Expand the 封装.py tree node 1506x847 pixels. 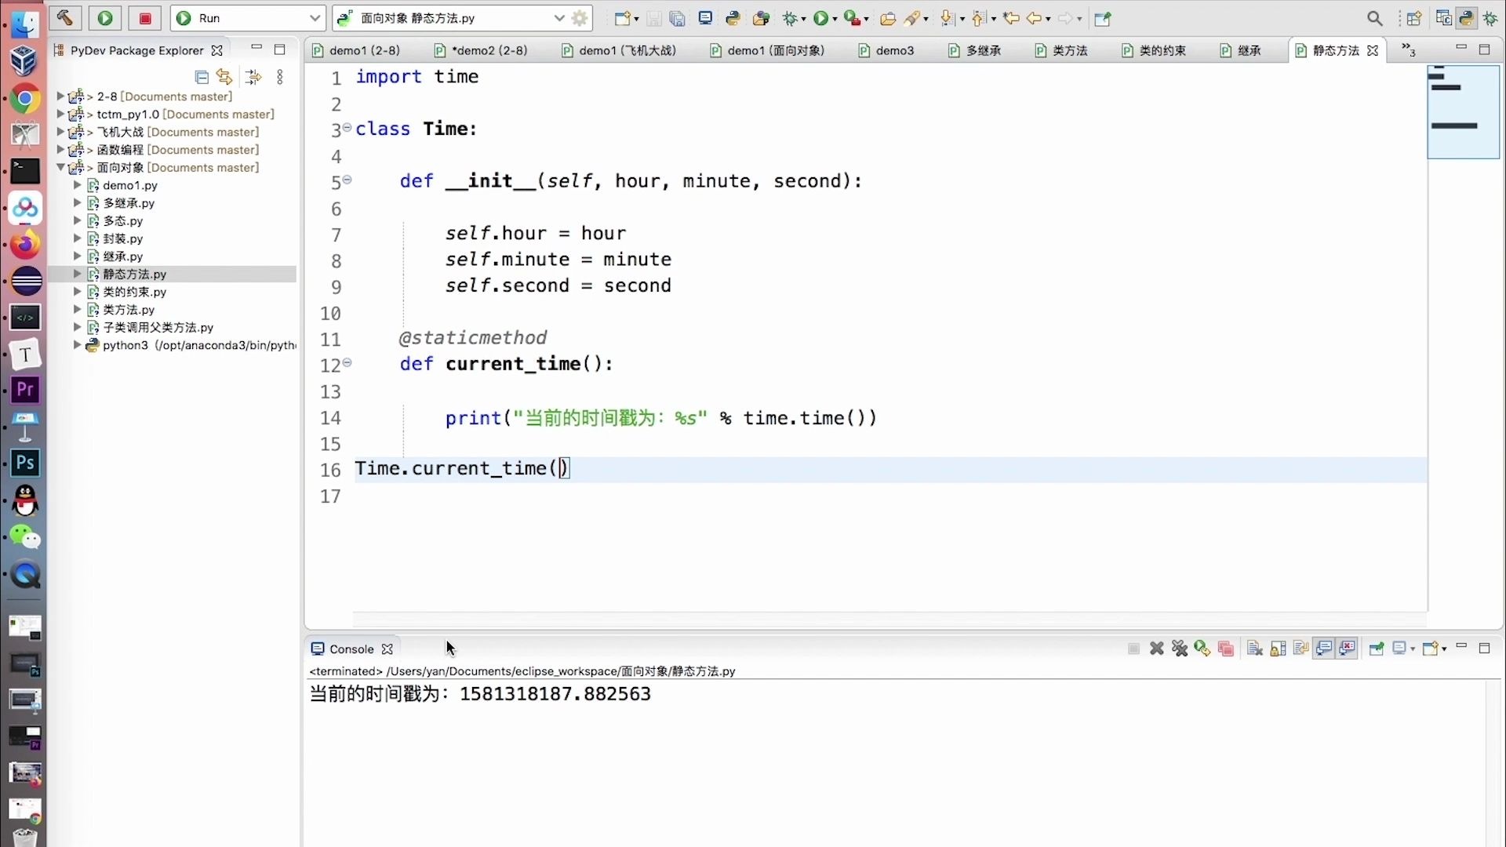click(x=77, y=238)
